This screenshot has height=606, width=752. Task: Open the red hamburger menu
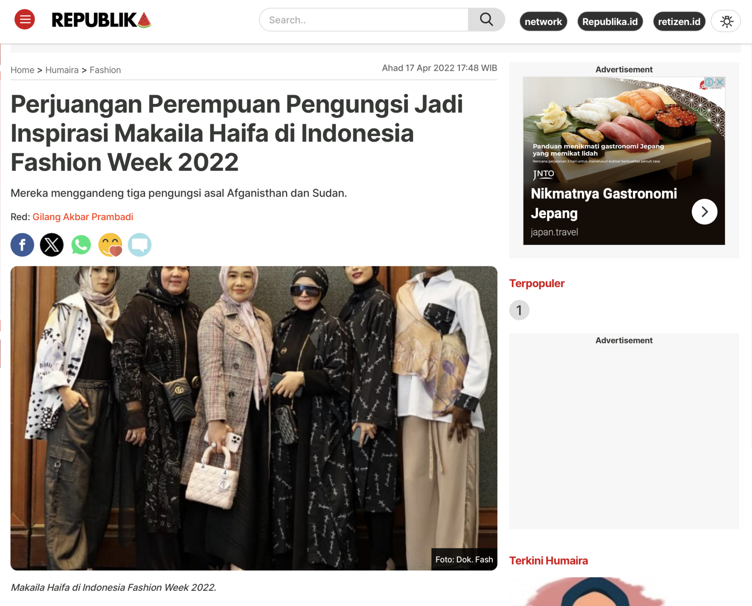(x=25, y=19)
